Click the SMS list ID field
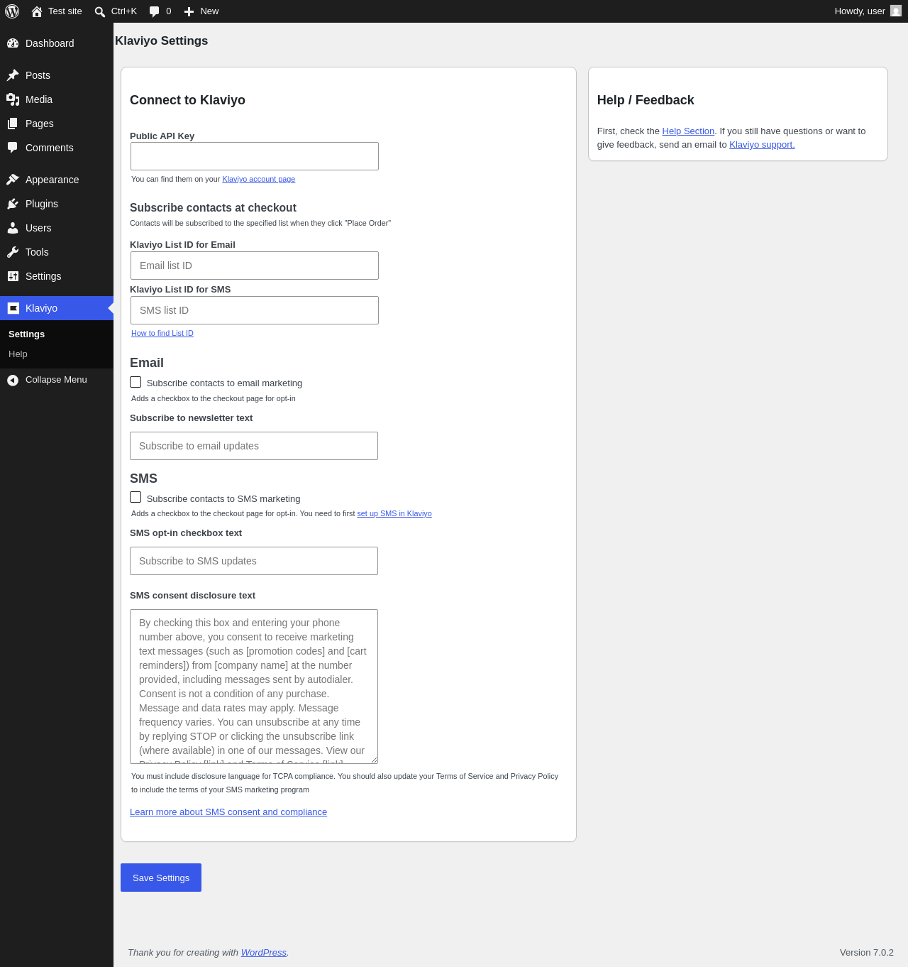The image size is (908, 967). (x=255, y=310)
